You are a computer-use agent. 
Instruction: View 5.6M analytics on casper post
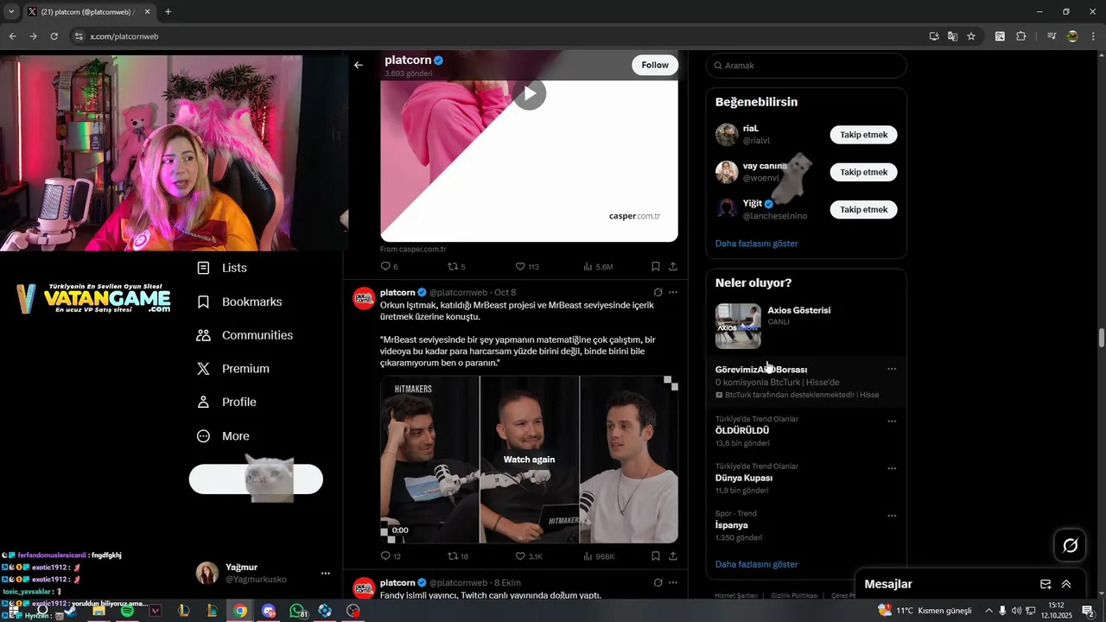(598, 267)
